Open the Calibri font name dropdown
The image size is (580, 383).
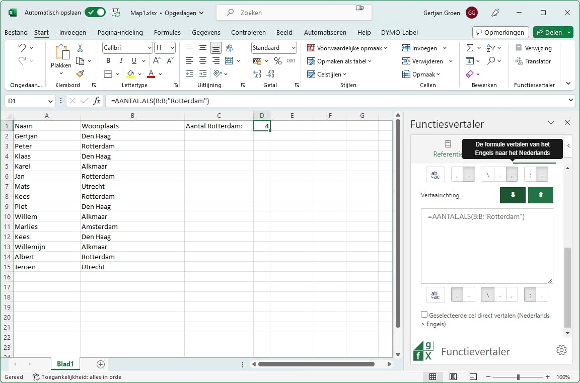point(150,48)
